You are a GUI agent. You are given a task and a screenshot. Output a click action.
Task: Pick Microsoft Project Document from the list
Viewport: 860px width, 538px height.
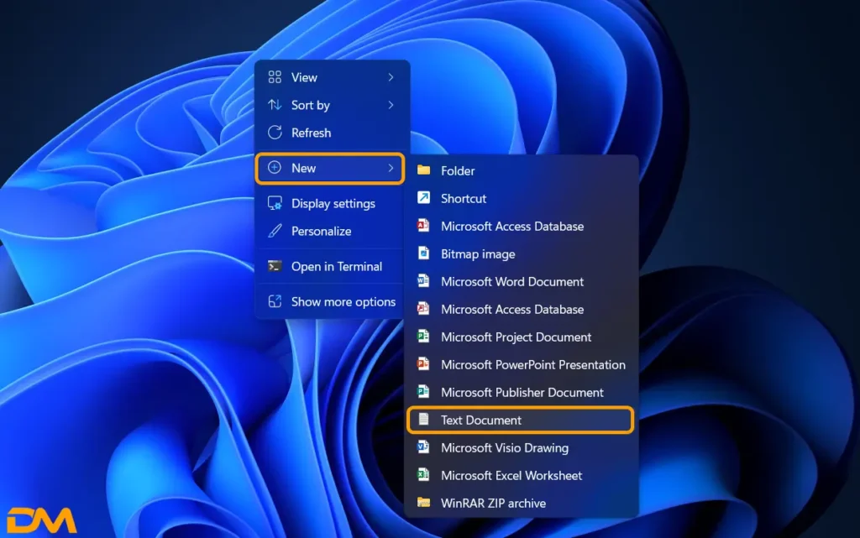pyautogui.click(x=516, y=337)
